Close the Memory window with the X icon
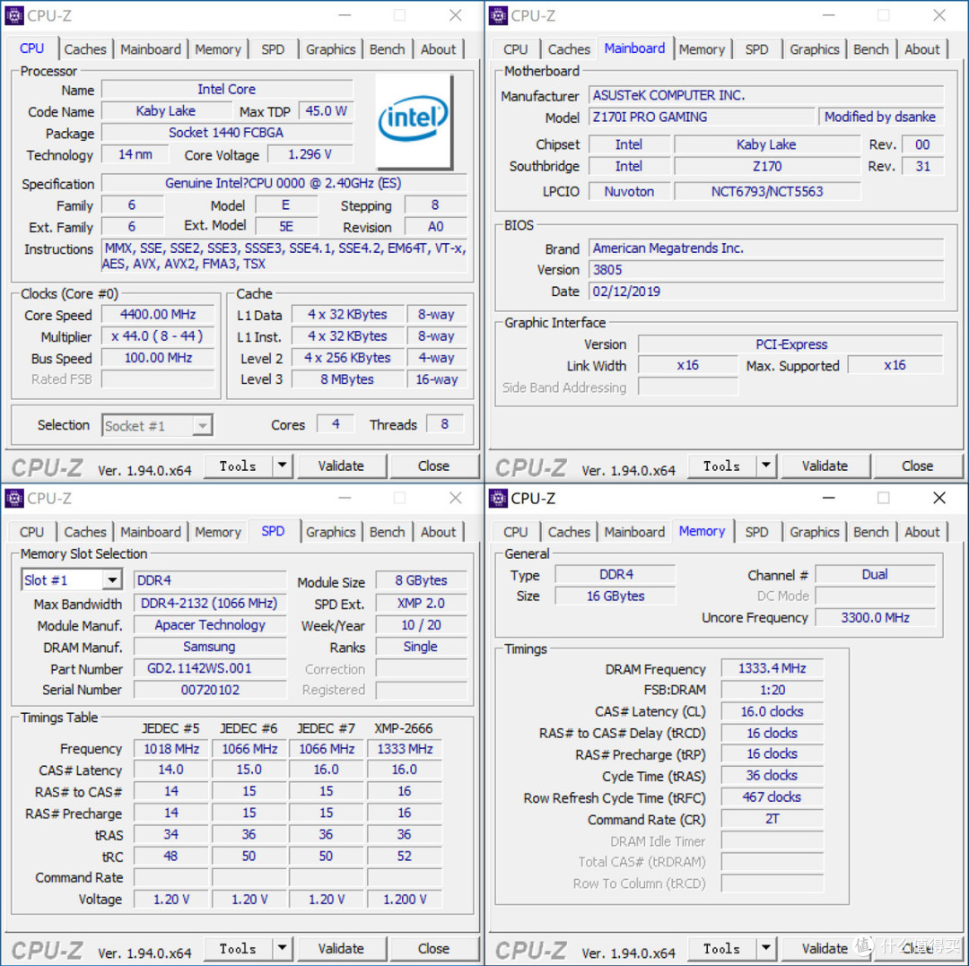969x966 pixels. point(939,498)
